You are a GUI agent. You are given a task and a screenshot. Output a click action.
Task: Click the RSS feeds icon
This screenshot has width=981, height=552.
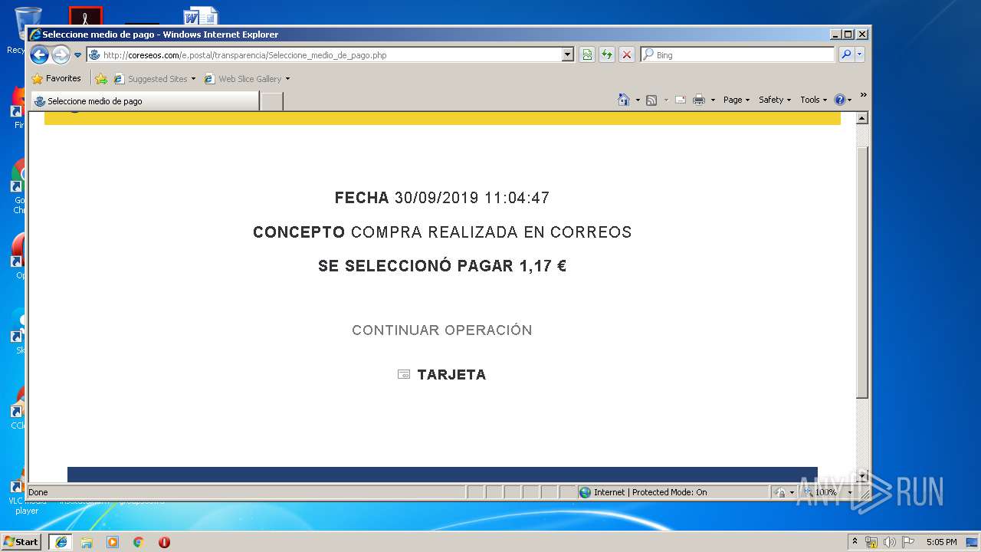click(651, 100)
